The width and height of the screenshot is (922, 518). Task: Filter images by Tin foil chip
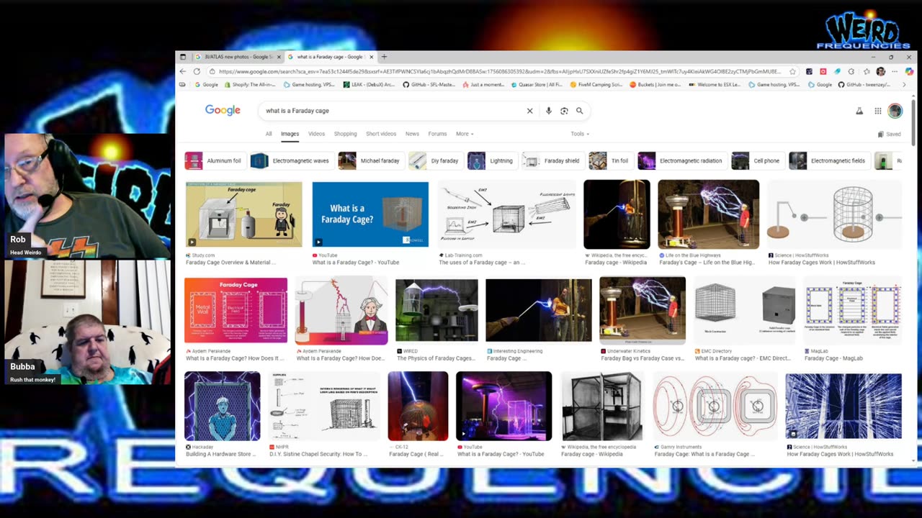[x=610, y=160]
